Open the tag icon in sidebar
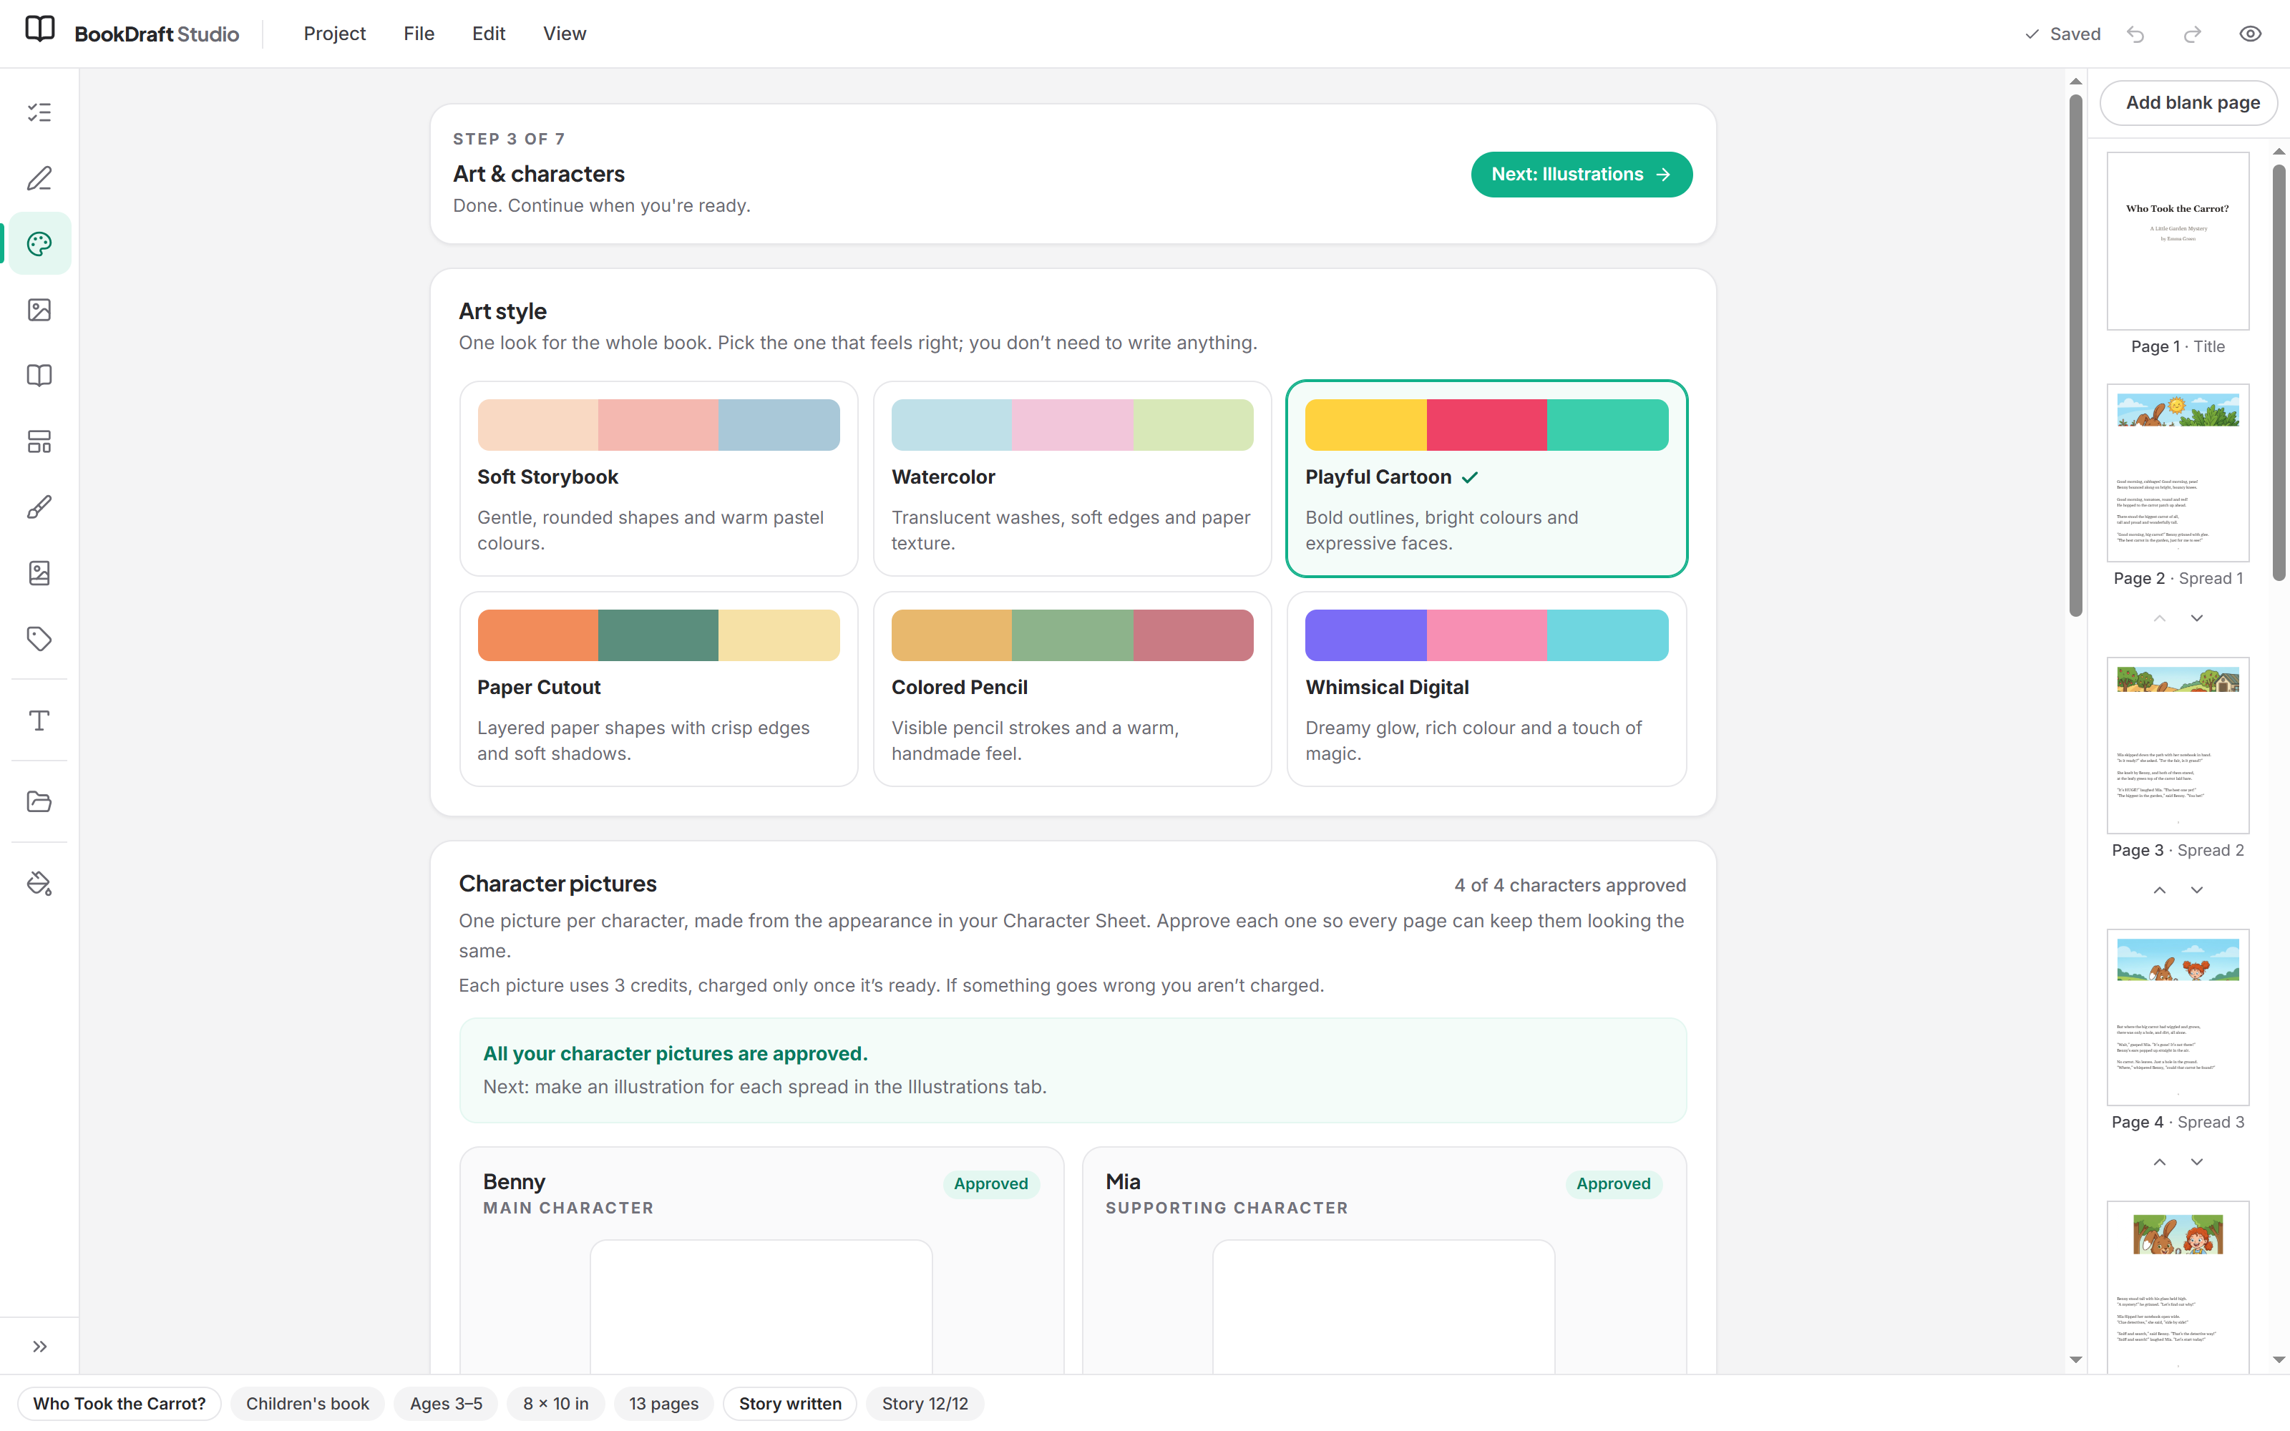The height and width of the screenshot is (1431, 2290). click(x=39, y=639)
